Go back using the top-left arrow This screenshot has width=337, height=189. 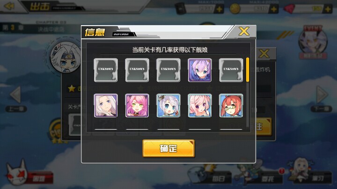click(9, 6)
